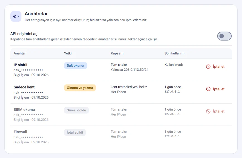Click 127.0.0.1 in Sadece kent row
Screen dimensions: 242x158
coord(172,91)
